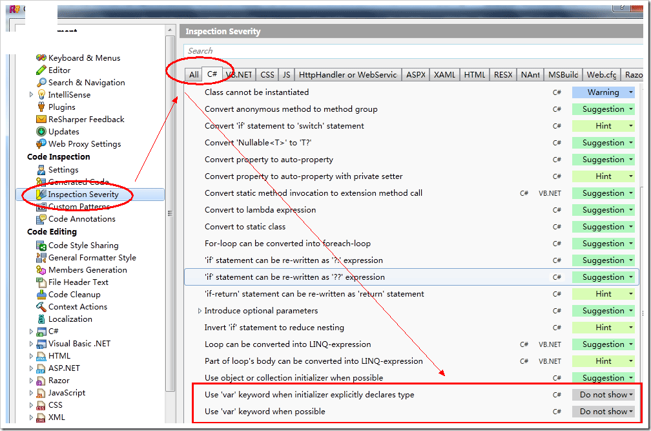Click the Code Style Sharing icon
The width and height of the screenshot is (651, 431).
coord(41,246)
